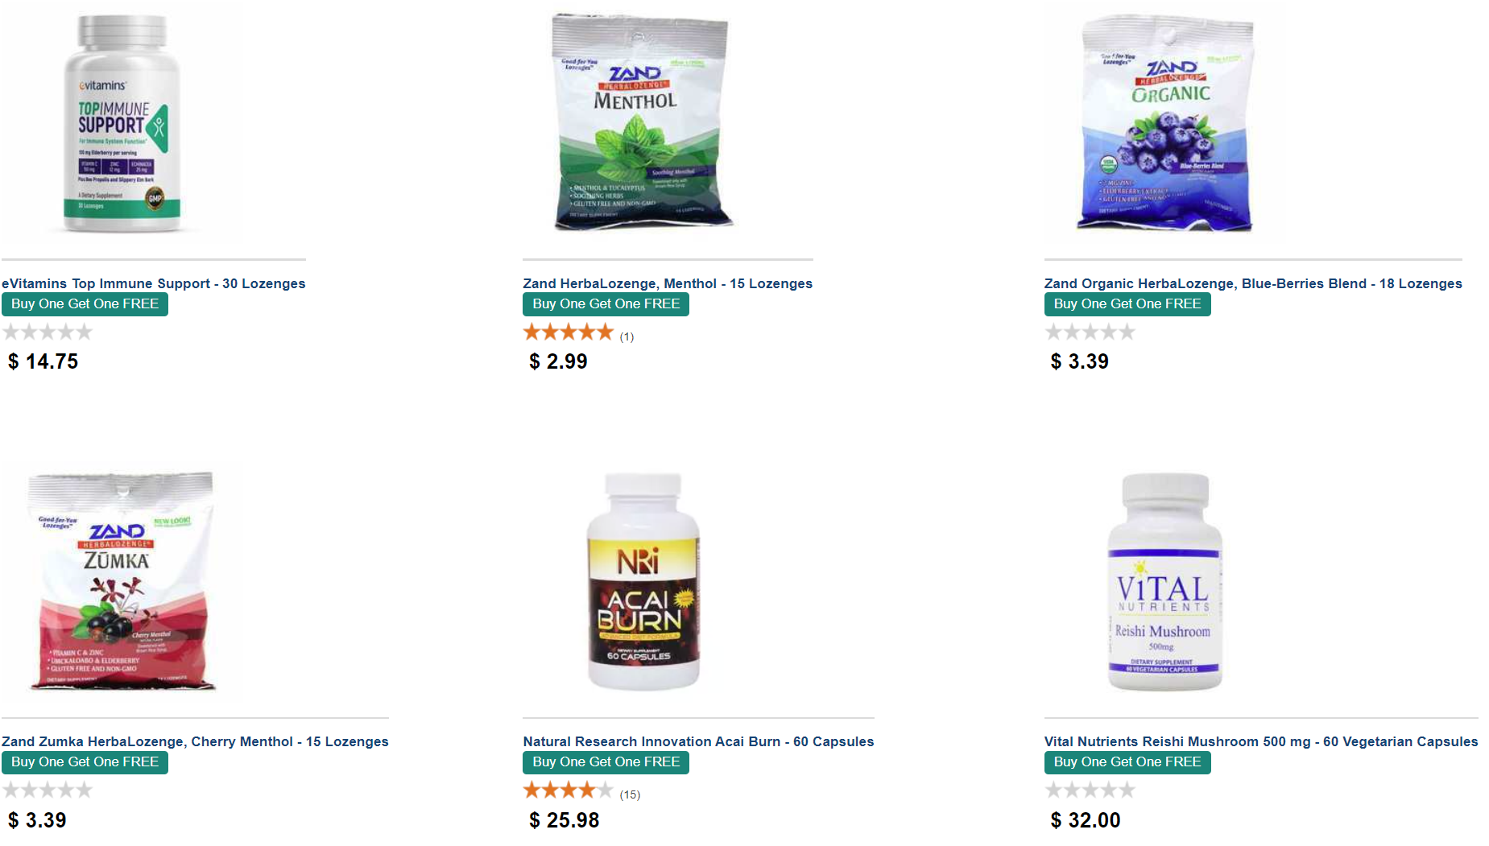The width and height of the screenshot is (1489, 846).
Task: Open NRI Acai Burn bottle image
Action: tap(643, 580)
